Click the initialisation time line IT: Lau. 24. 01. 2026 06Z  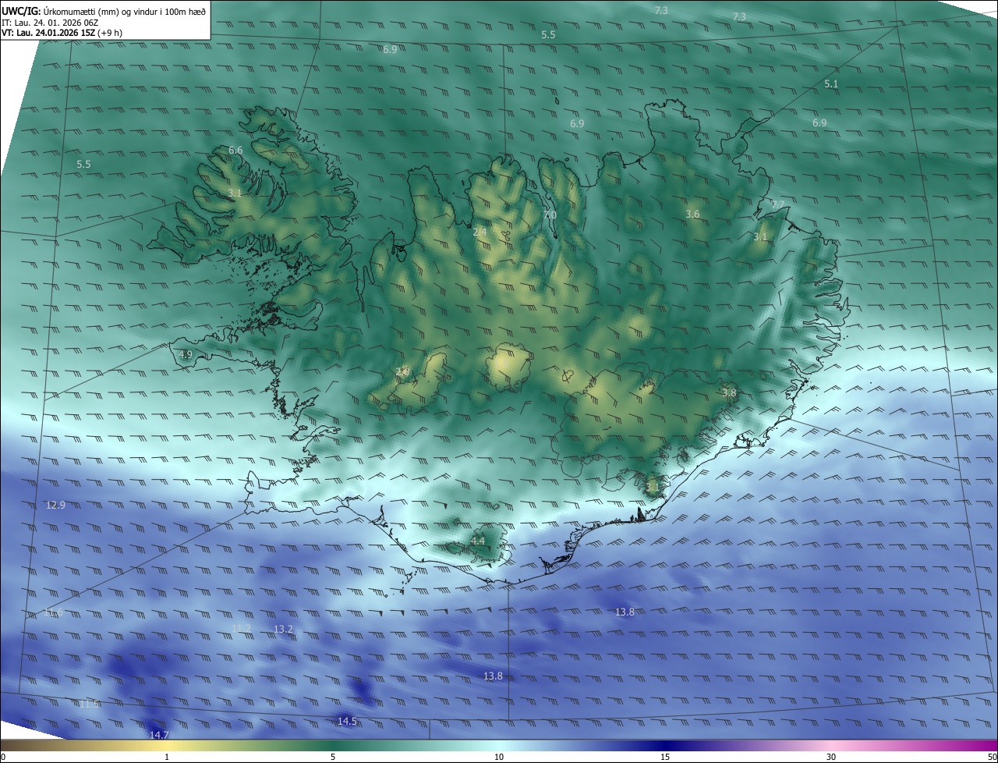(50, 23)
